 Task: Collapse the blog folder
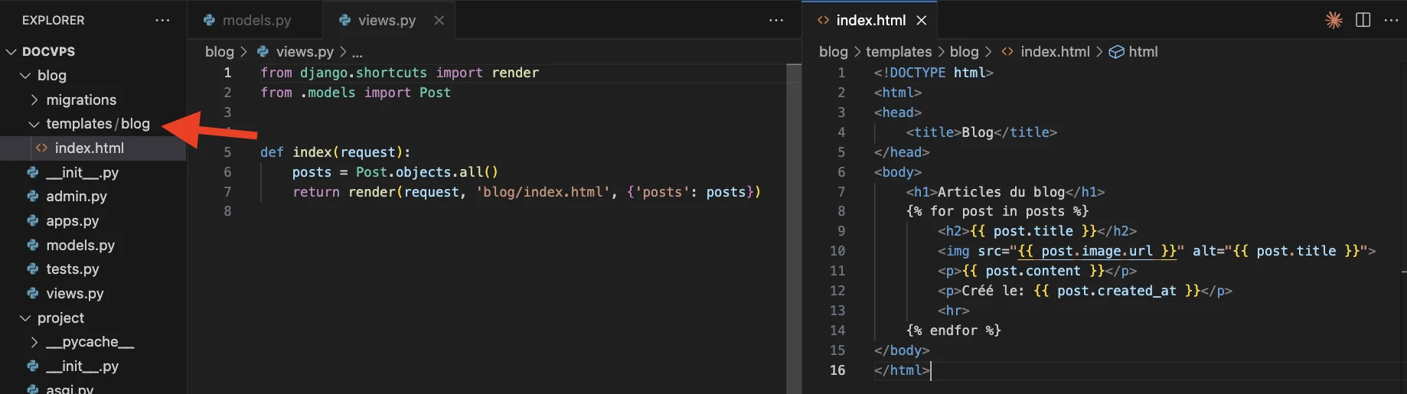[x=25, y=76]
